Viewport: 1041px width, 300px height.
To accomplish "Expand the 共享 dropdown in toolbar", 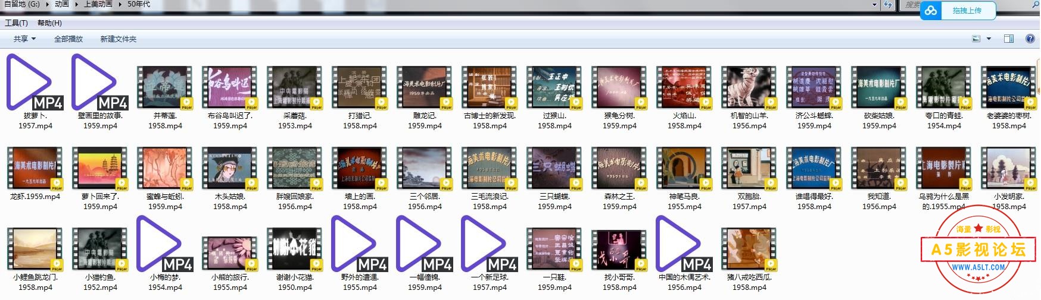I will [x=25, y=39].
